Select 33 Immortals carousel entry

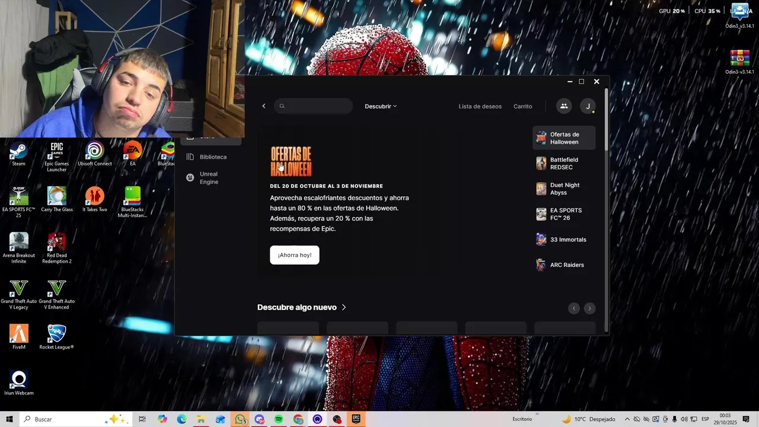click(x=564, y=240)
